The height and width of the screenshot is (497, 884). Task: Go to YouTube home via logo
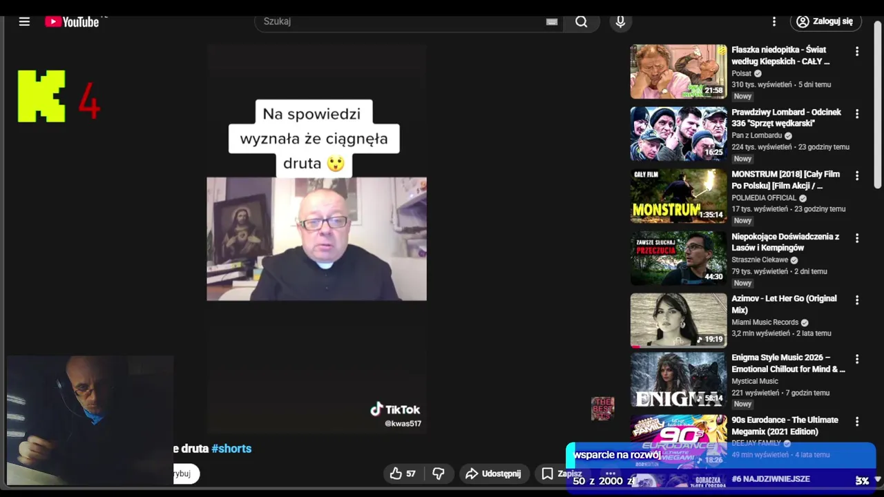pos(72,21)
